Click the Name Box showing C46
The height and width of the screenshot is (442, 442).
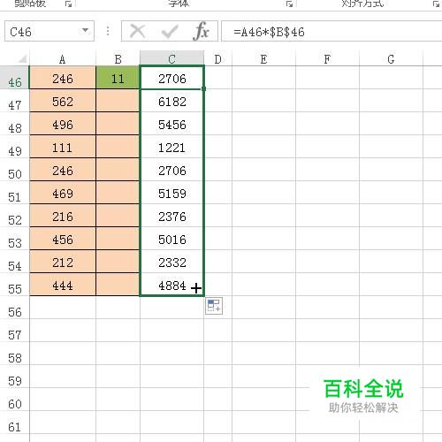pyautogui.click(x=50, y=31)
